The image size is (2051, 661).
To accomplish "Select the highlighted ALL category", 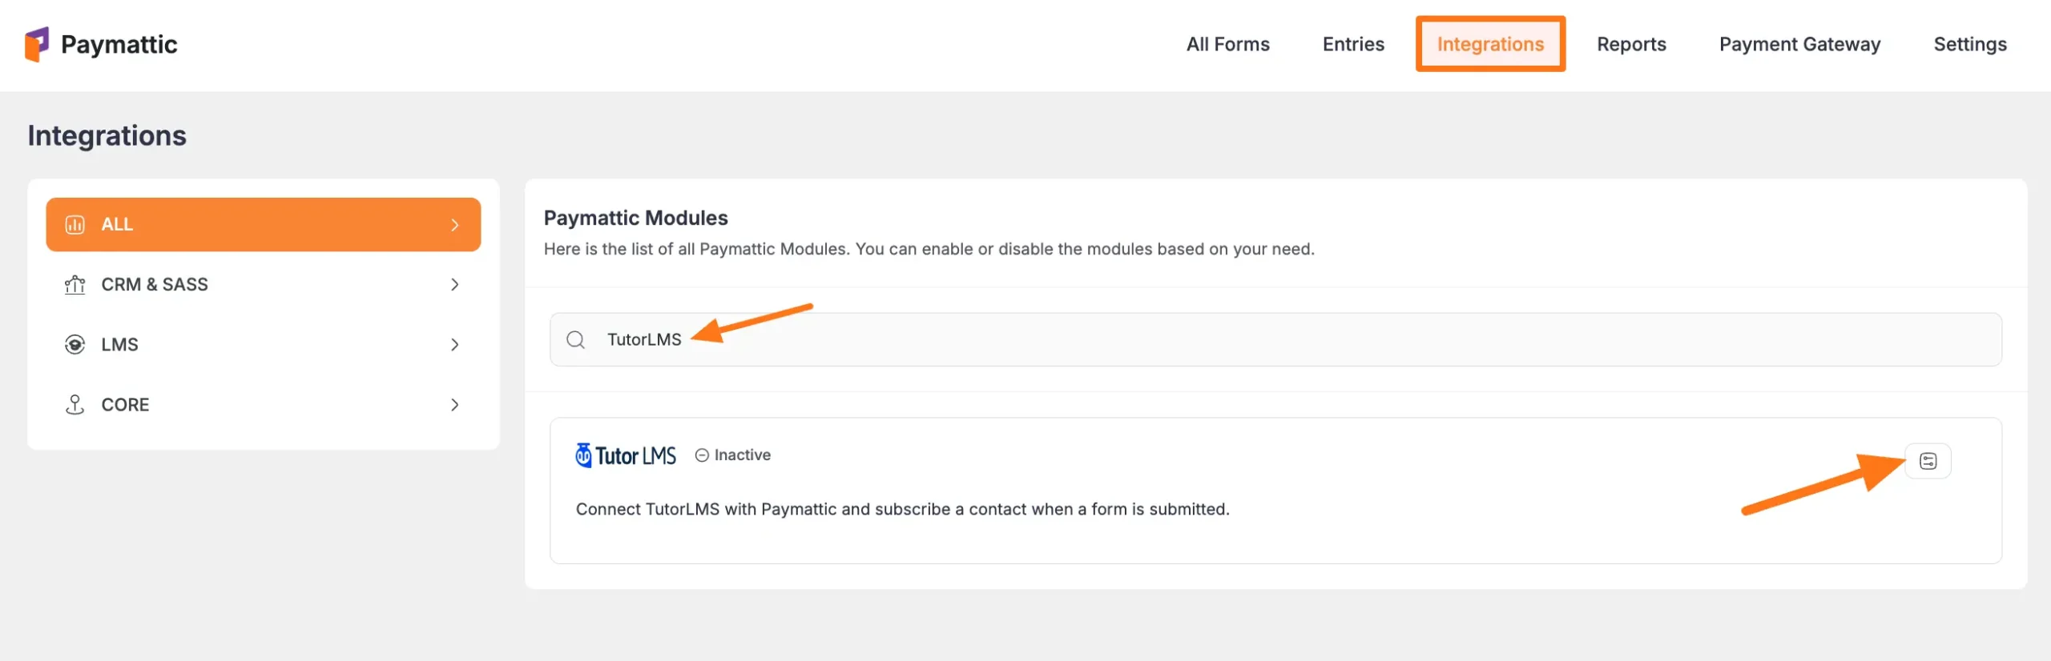I will (263, 224).
